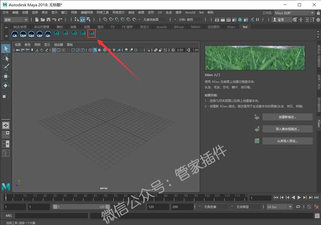Toggle viewport grid display
This screenshot has height=225, width=321.
click(54, 50)
